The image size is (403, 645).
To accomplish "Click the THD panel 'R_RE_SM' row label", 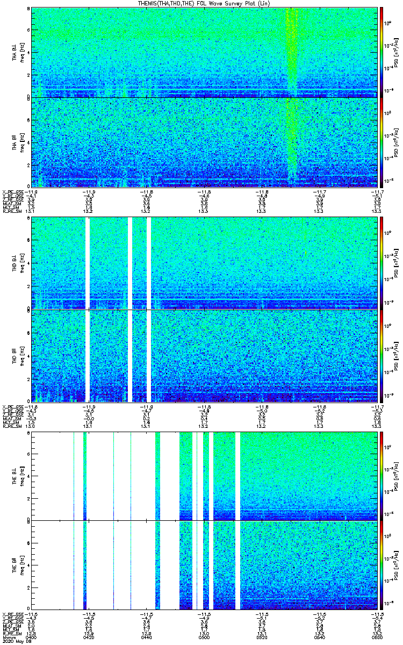I will coord(12,426).
